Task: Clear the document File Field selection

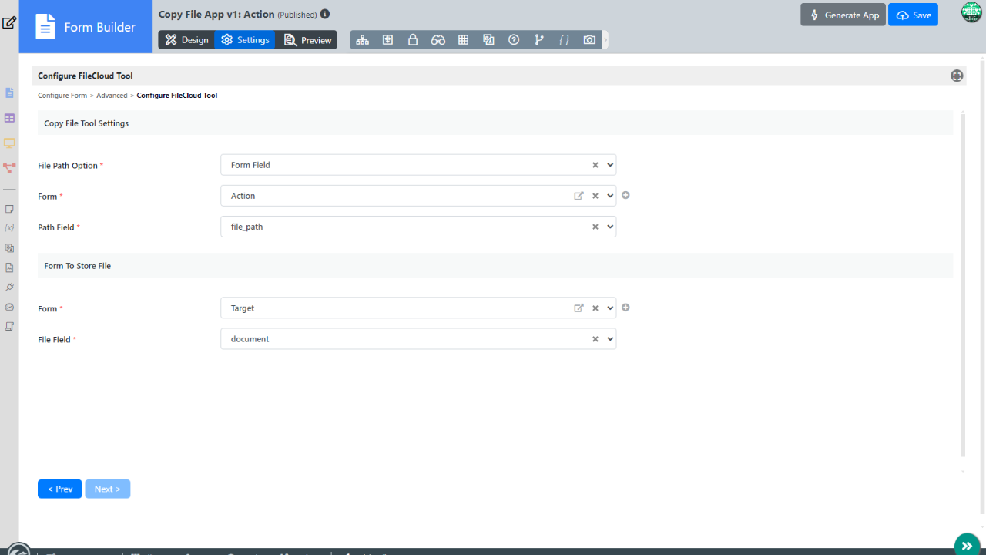Action: click(x=595, y=338)
